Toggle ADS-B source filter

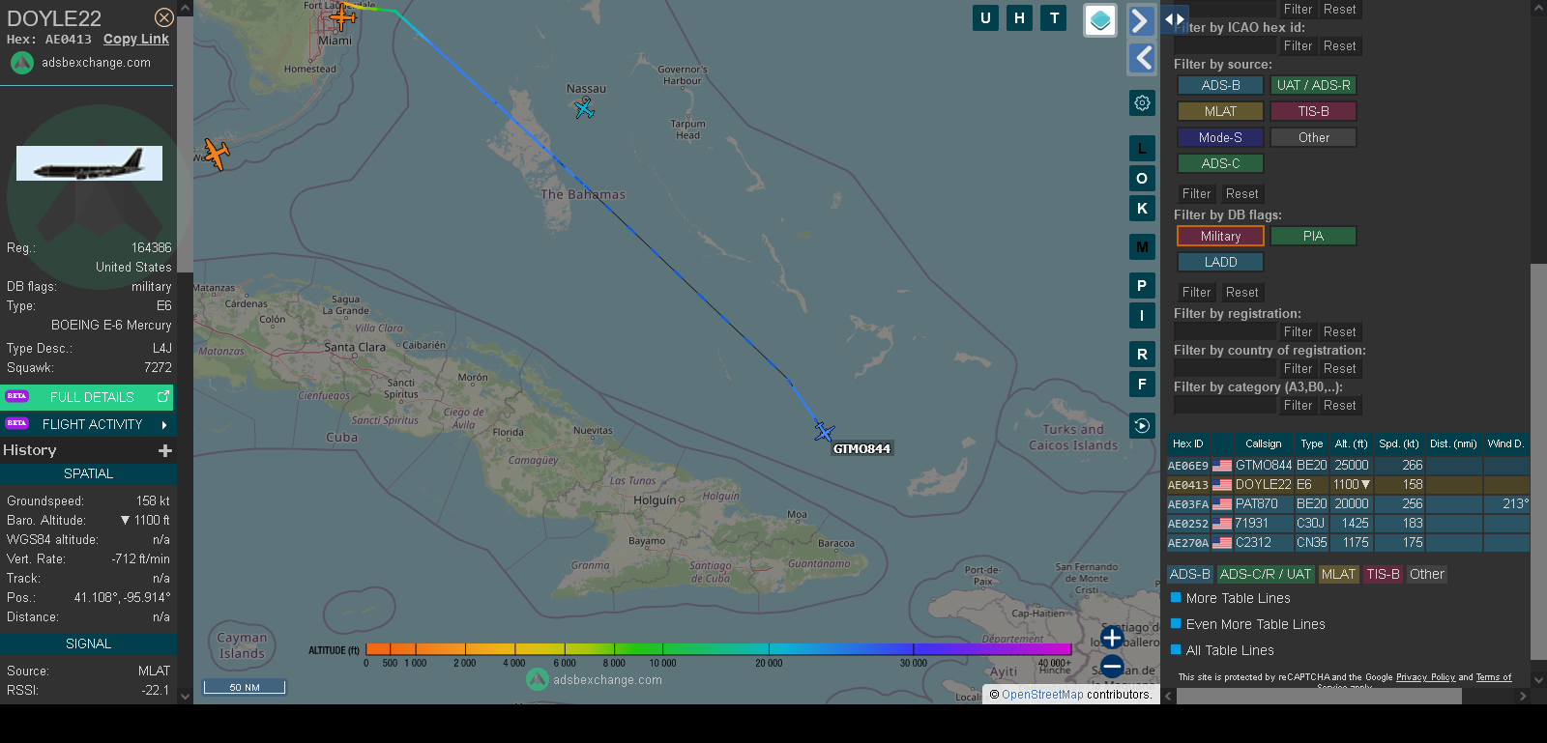(x=1220, y=85)
